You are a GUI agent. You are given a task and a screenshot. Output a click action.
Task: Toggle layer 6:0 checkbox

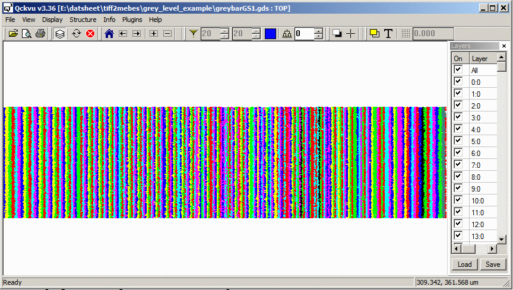[458, 152]
